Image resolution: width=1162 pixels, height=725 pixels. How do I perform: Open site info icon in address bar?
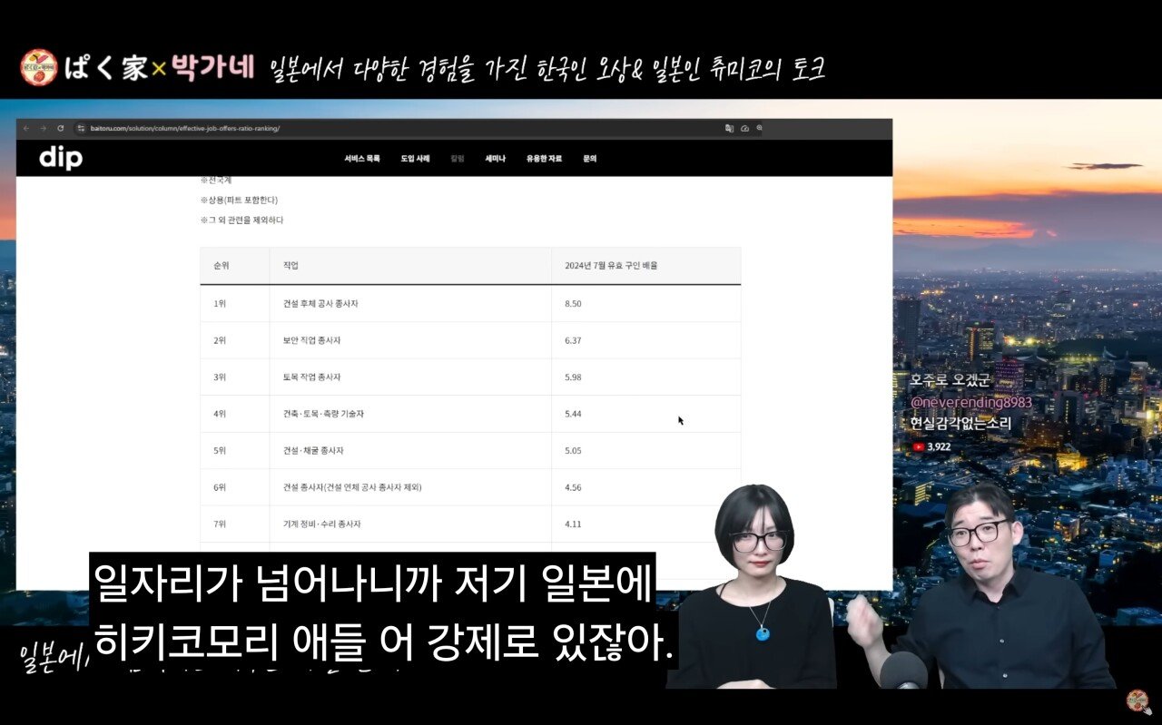(81, 128)
